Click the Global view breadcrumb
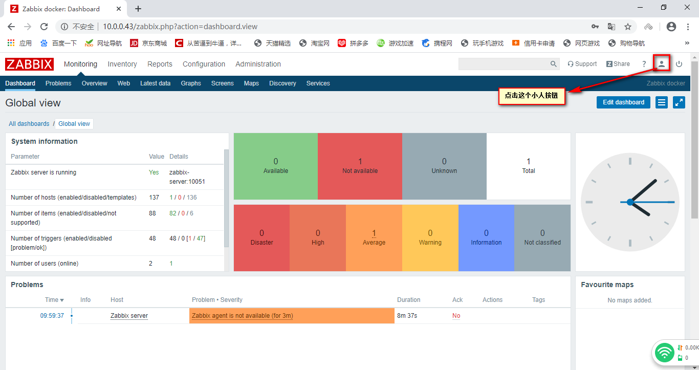Screen dimensions: 699x370 pos(74,124)
